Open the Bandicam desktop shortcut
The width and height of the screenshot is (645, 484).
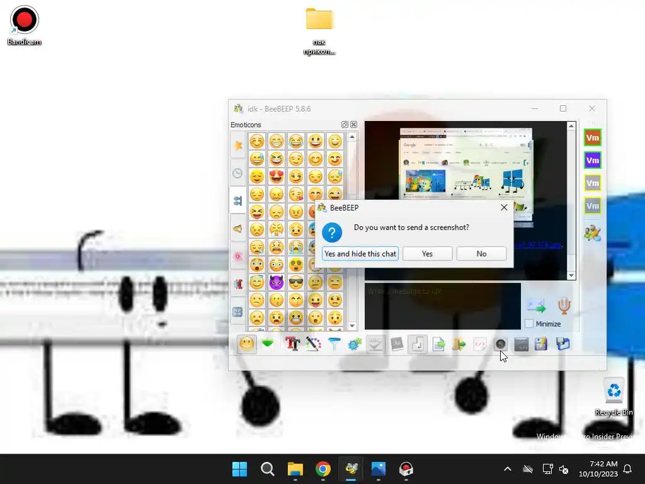click(25, 25)
